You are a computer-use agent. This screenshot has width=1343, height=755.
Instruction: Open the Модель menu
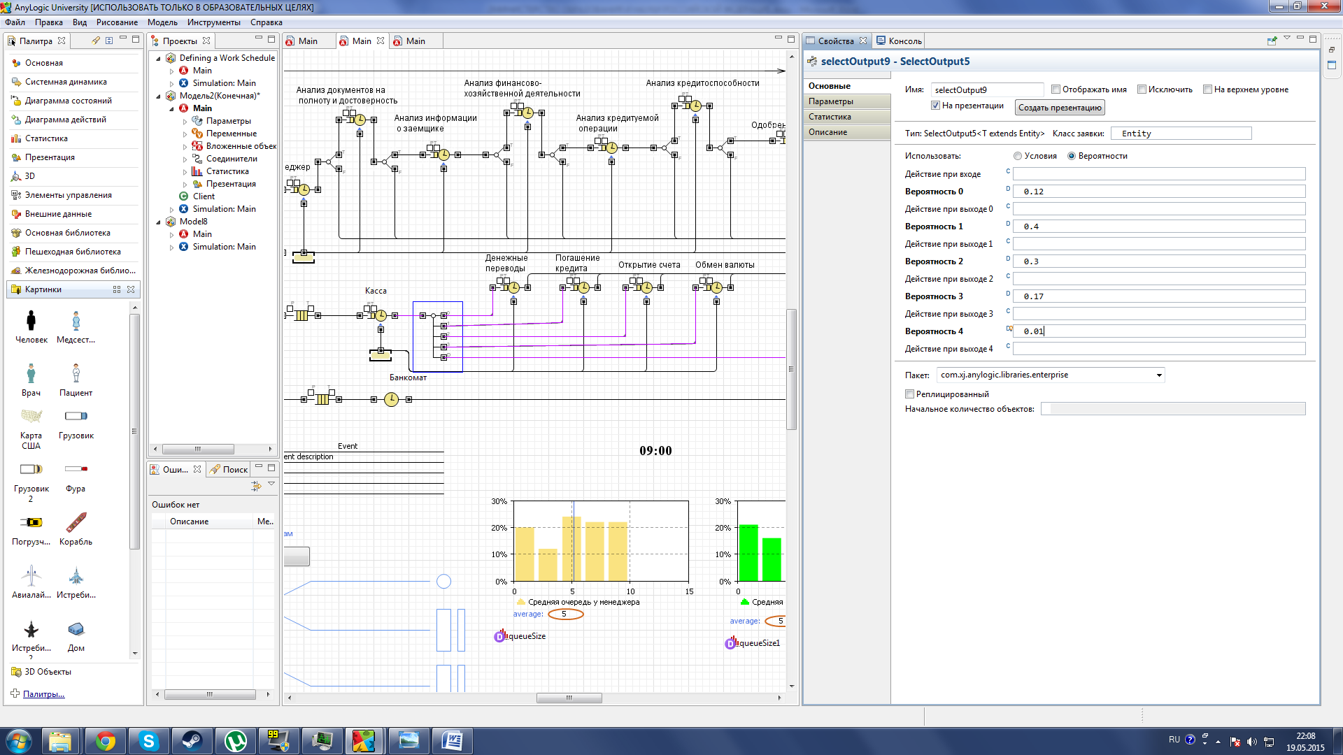coord(162,22)
